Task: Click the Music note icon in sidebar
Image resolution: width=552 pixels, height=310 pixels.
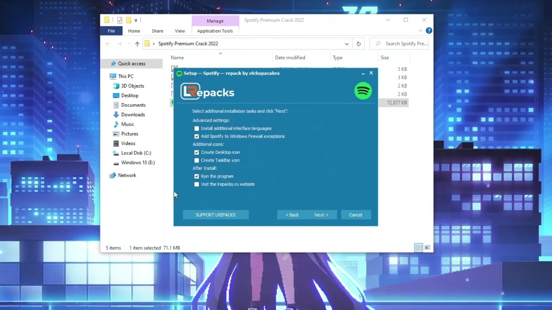Action: point(116,124)
